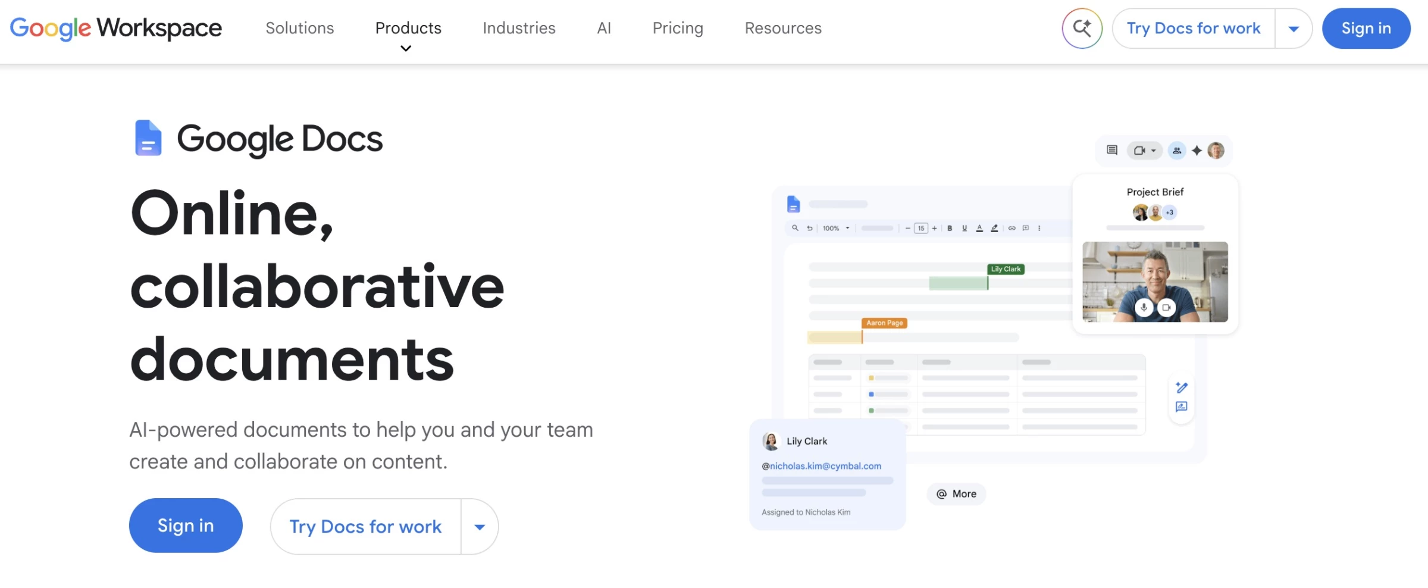
Task: Expand the Products menu chevron
Action: point(406,49)
